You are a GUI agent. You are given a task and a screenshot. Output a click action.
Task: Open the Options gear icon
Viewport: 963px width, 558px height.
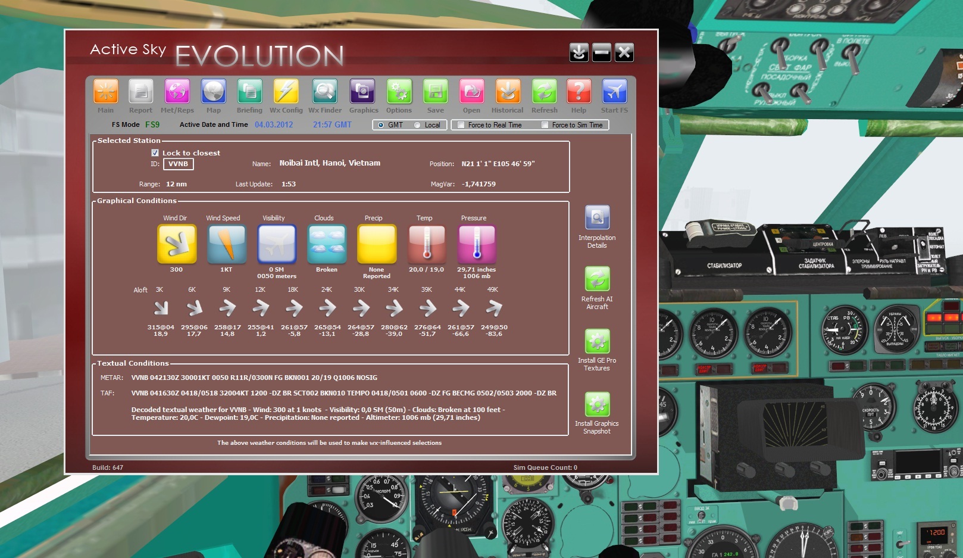399,92
